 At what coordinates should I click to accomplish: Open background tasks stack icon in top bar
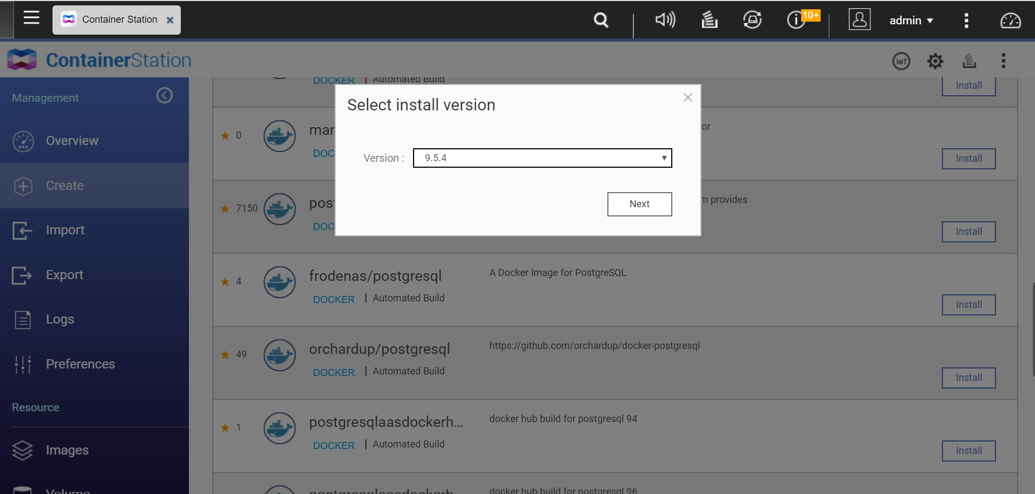(x=709, y=20)
